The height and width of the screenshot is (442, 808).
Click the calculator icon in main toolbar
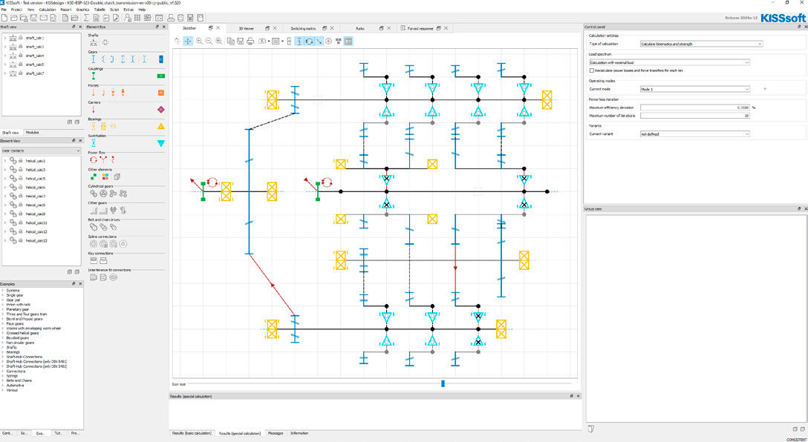point(191,18)
